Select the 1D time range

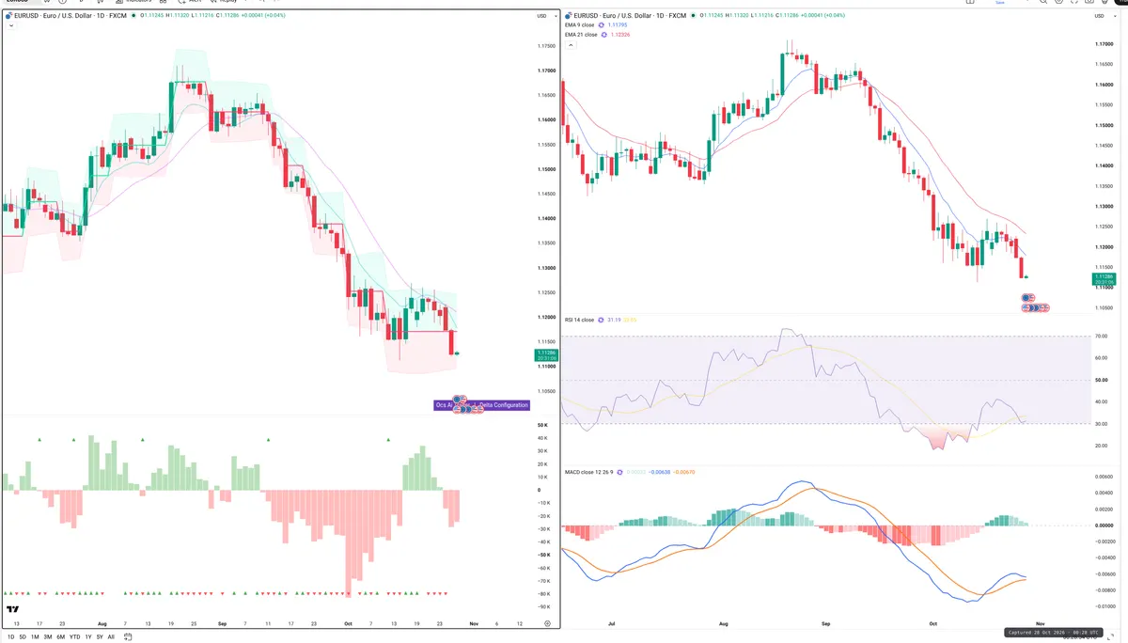pyautogui.click(x=10, y=636)
